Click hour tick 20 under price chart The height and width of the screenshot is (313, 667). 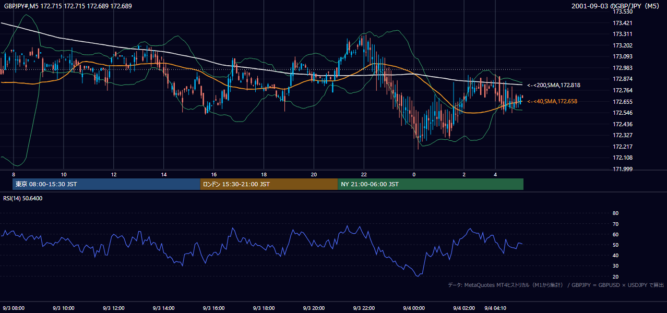coord(314,174)
